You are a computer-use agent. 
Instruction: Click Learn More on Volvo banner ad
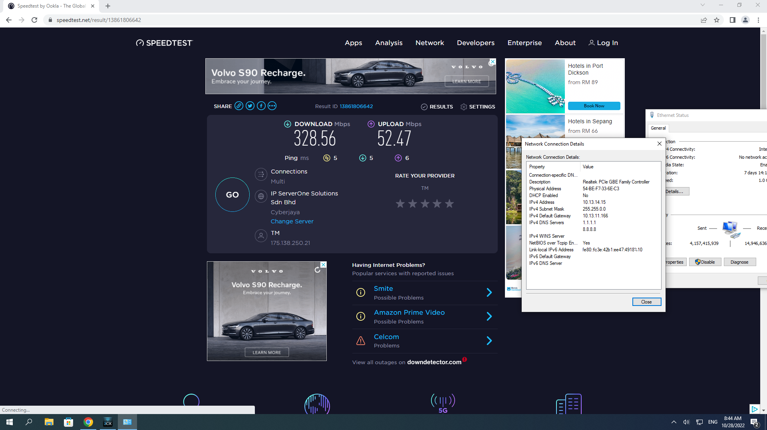point(467,81)
